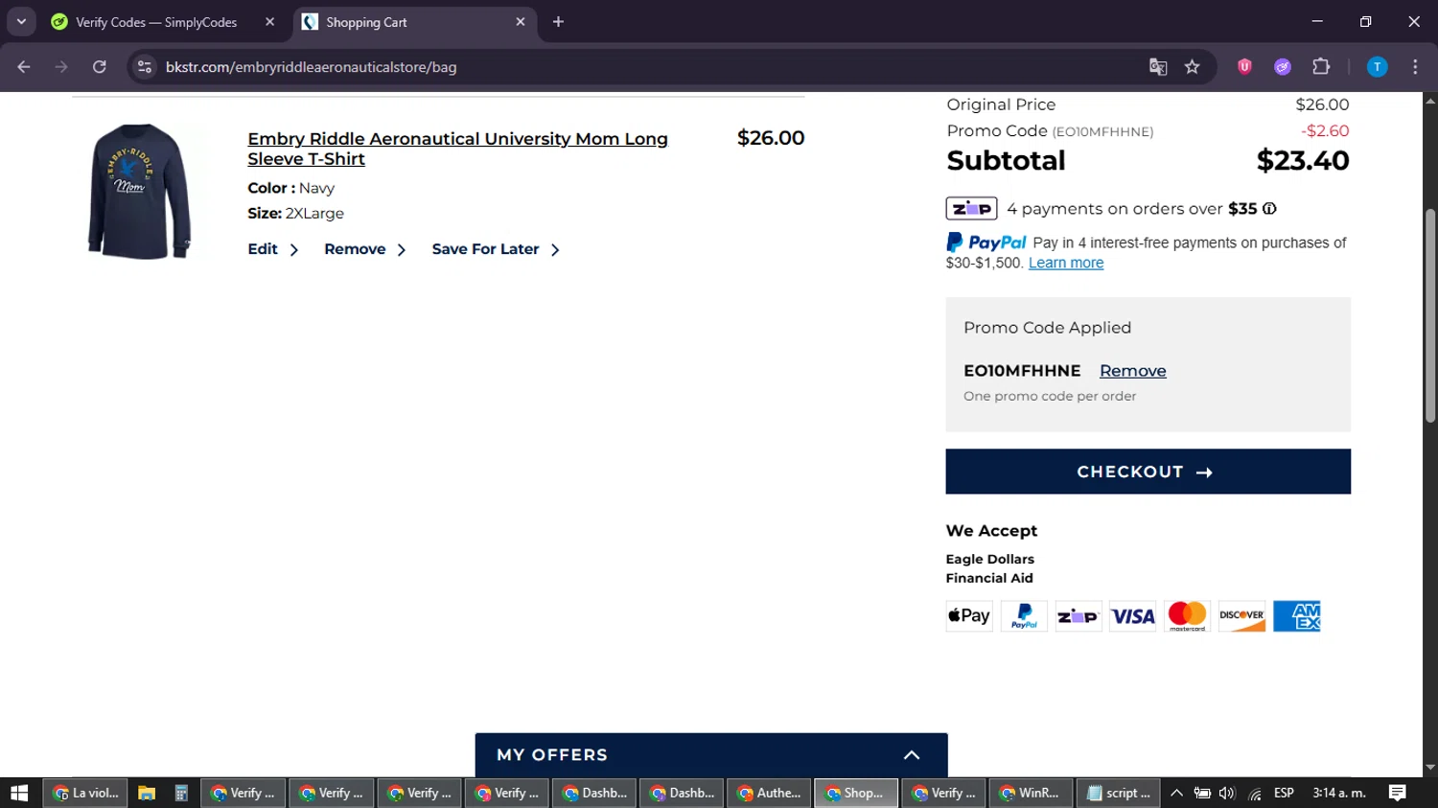The image size is (1438, 808).
Task: Click the Zip payment icon under We Accept
Action: [x=1078, y=616]
